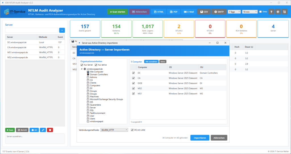
Task: Click the save disk icon in header
Action: tap(284, 12)
